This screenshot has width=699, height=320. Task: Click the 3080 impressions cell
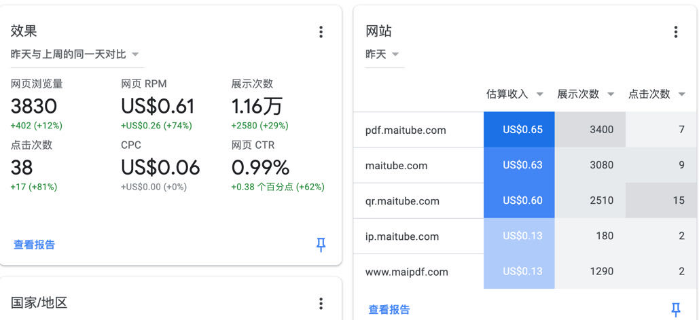pyautogui.click(x=590, y=165)
